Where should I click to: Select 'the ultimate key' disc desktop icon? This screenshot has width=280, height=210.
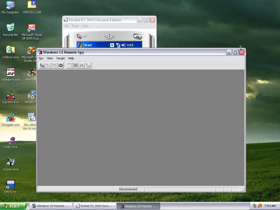[30, 121]
